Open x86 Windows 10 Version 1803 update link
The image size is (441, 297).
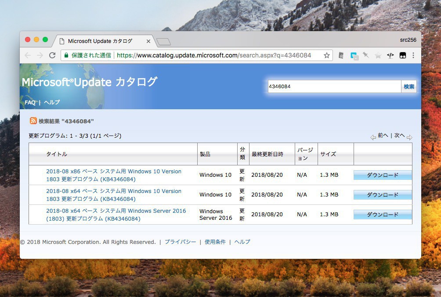coord(114,175)
